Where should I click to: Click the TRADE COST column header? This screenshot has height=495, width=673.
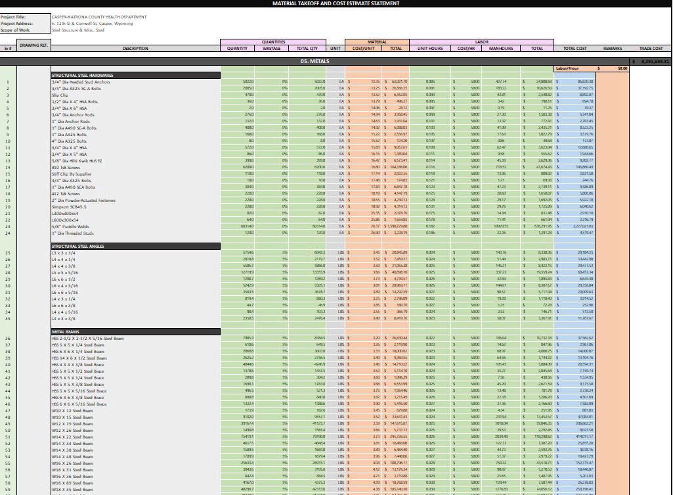(651, 48)
